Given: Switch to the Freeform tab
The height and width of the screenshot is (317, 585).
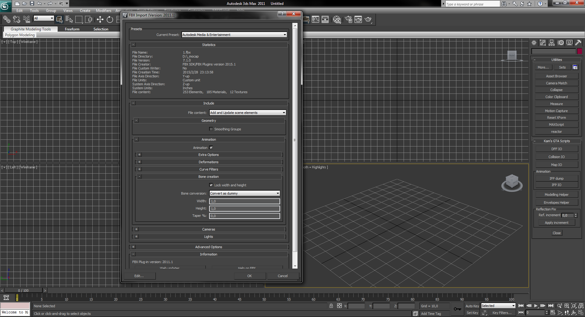Looking at the screenshot, I should click(x=72, y=29).
